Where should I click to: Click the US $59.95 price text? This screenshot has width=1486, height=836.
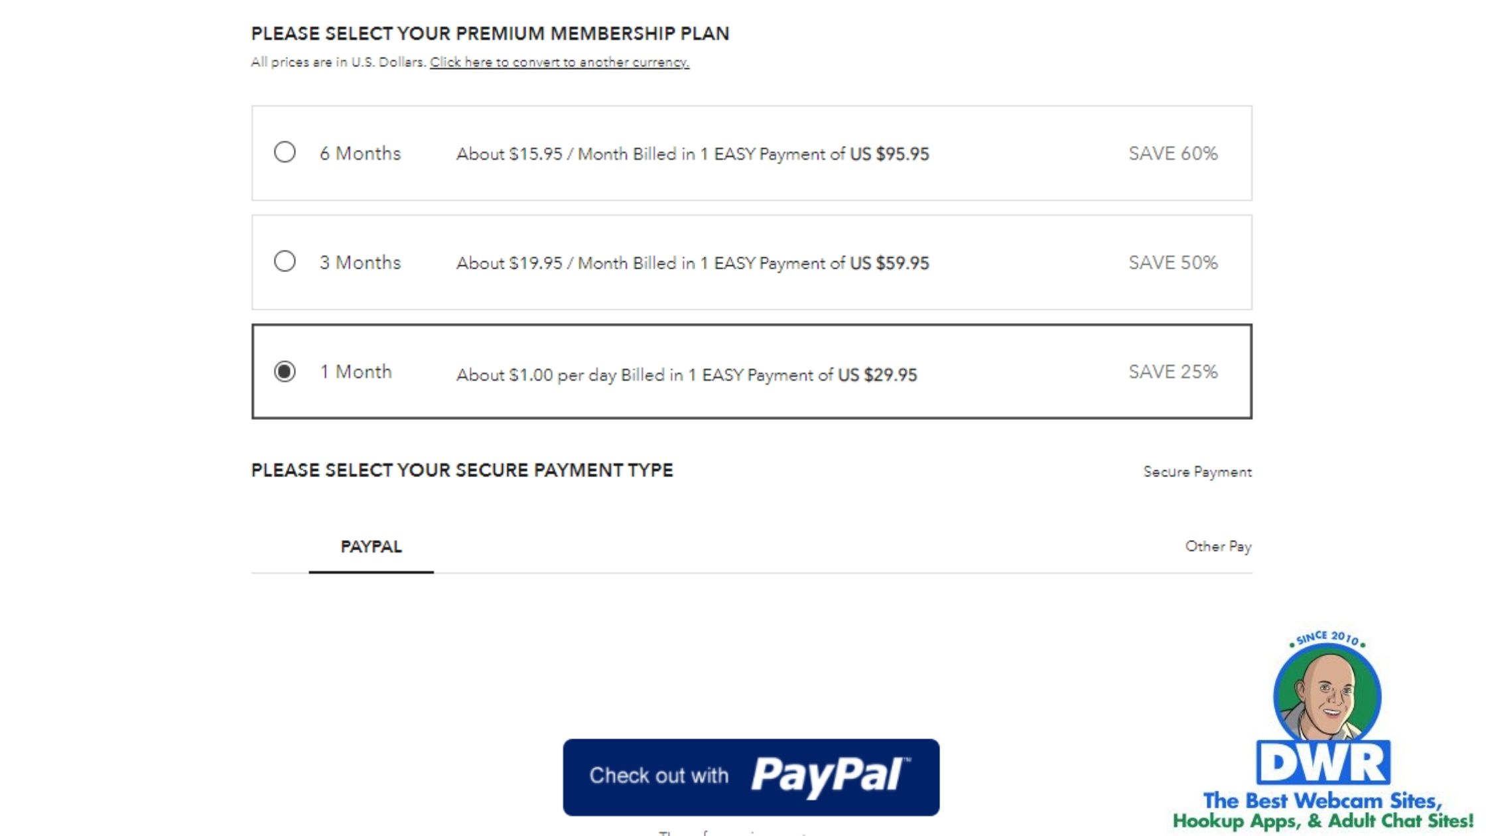point(890,263)
